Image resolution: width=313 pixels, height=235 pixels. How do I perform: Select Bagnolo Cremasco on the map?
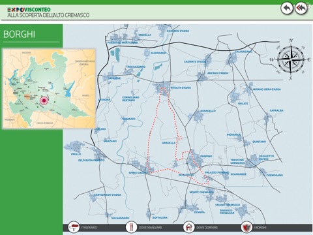pos(226,211)
